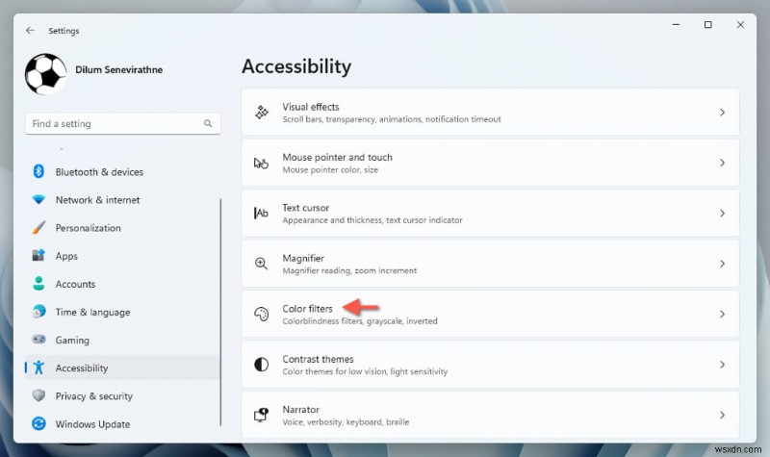Click the Personalization paintbrush icon
The width and height of the screenshot is (770, 457).
[38, 228]
